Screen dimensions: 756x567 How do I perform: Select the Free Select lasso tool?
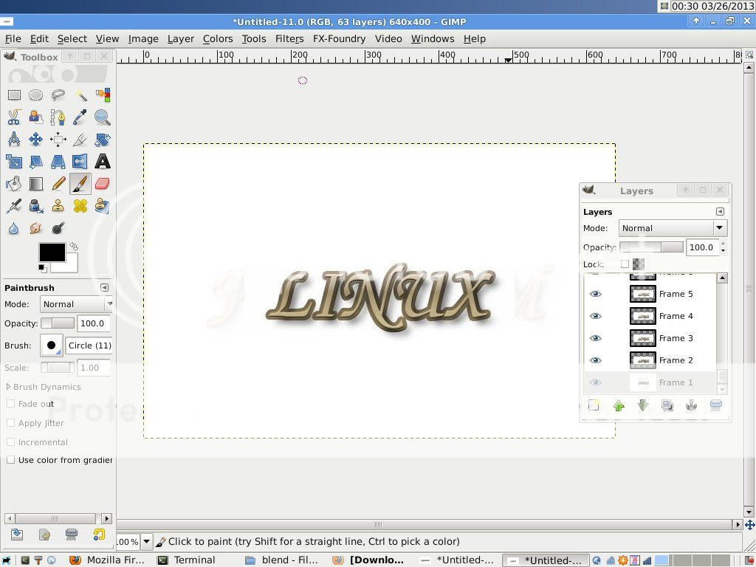click(58, 95)
